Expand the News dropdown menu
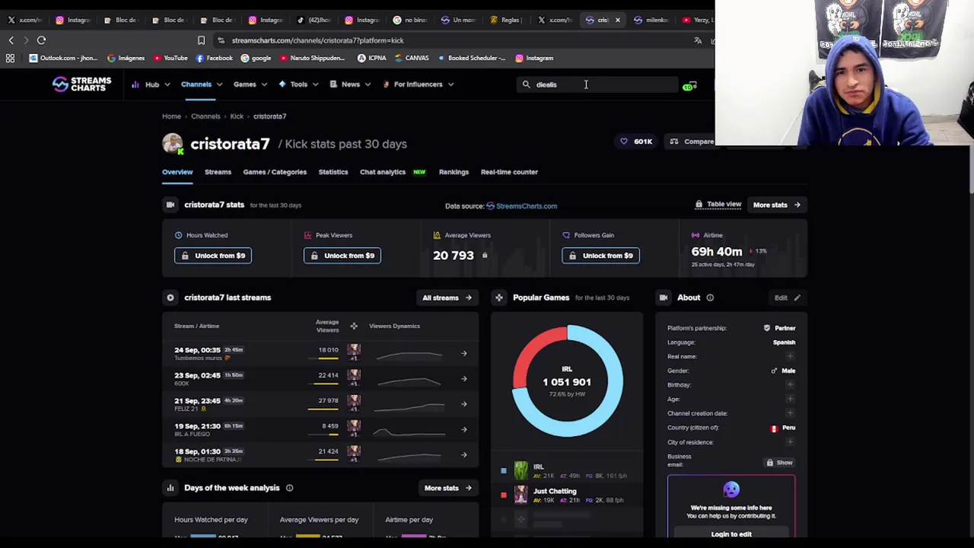This screenshot has width=974, height=548. (350, 84)
